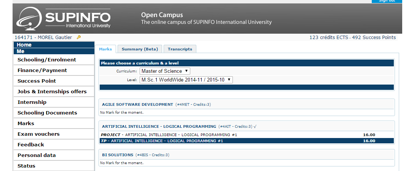This screenshot has height=171, width=406.
Task: Select Marks in the sidebar menu
Action: [x=54, y=123]
